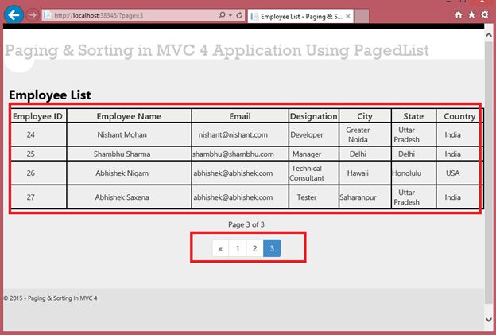Click the Employee List heading
Viewport: 496px width, 335px height.
(x=49, y=95)
